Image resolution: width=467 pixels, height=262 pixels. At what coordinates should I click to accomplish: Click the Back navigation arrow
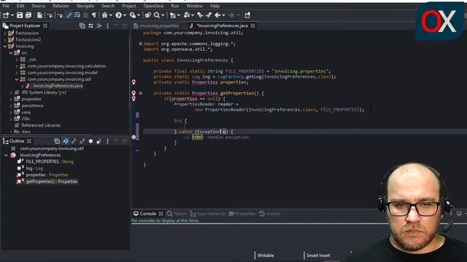(217, 15)
